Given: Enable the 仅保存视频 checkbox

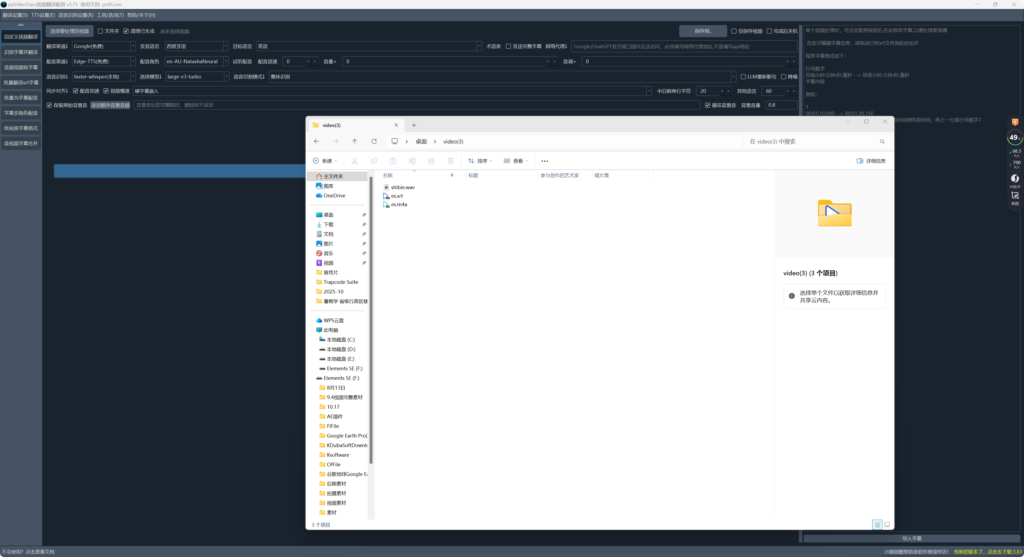Looking at the screenshot, I should [x=734, y=31].
